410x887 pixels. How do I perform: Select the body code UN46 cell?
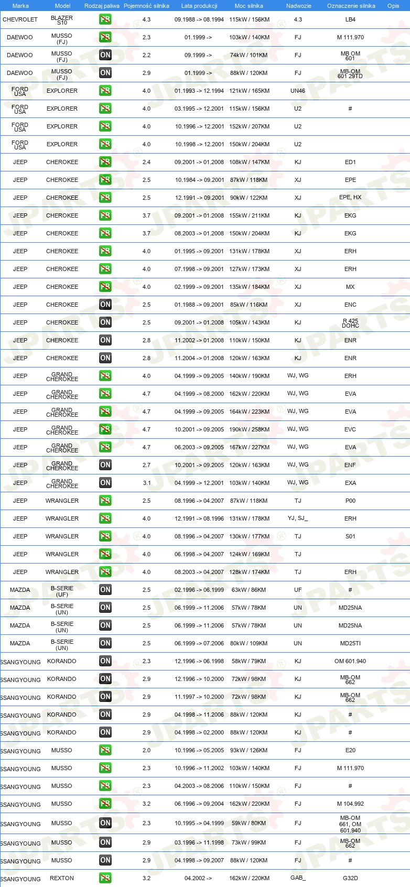click(298, 91)
